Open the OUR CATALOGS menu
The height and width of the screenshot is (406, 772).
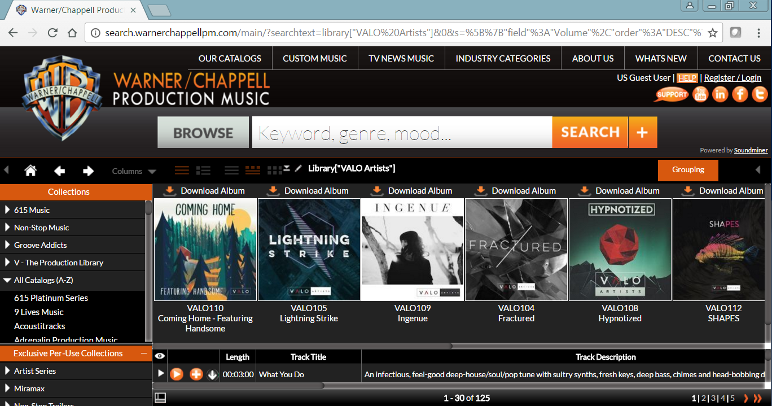(230, 58)
